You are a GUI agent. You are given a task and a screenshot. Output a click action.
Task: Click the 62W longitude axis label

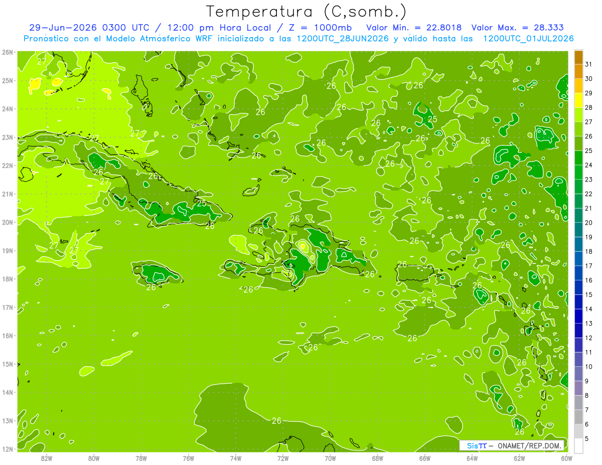click(519, 458)
